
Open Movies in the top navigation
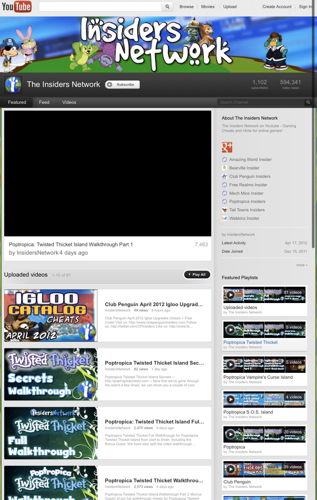pyautogui.click(x=208, y=7)
